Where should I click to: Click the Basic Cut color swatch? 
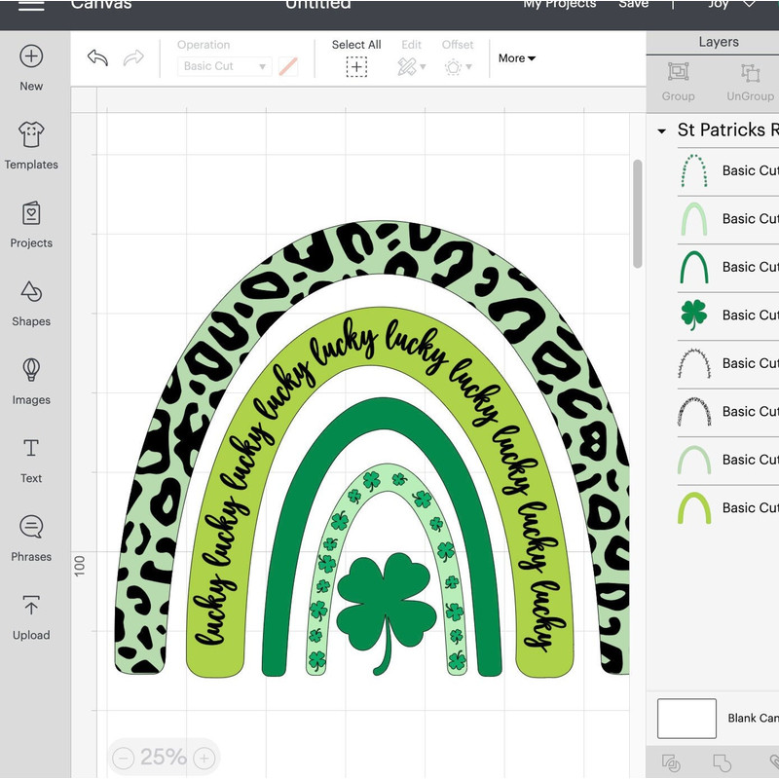coord(288,64)
